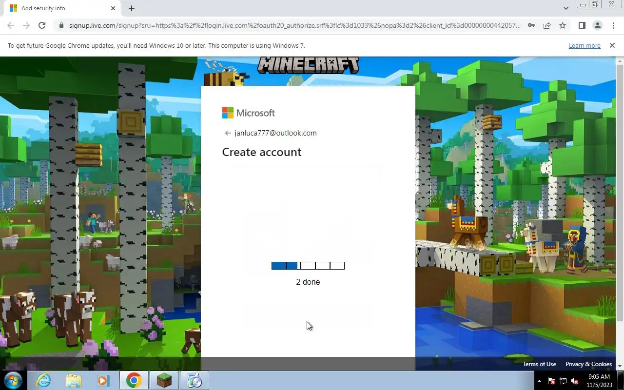
Task: Open the Learn more link
Action: 585,45
